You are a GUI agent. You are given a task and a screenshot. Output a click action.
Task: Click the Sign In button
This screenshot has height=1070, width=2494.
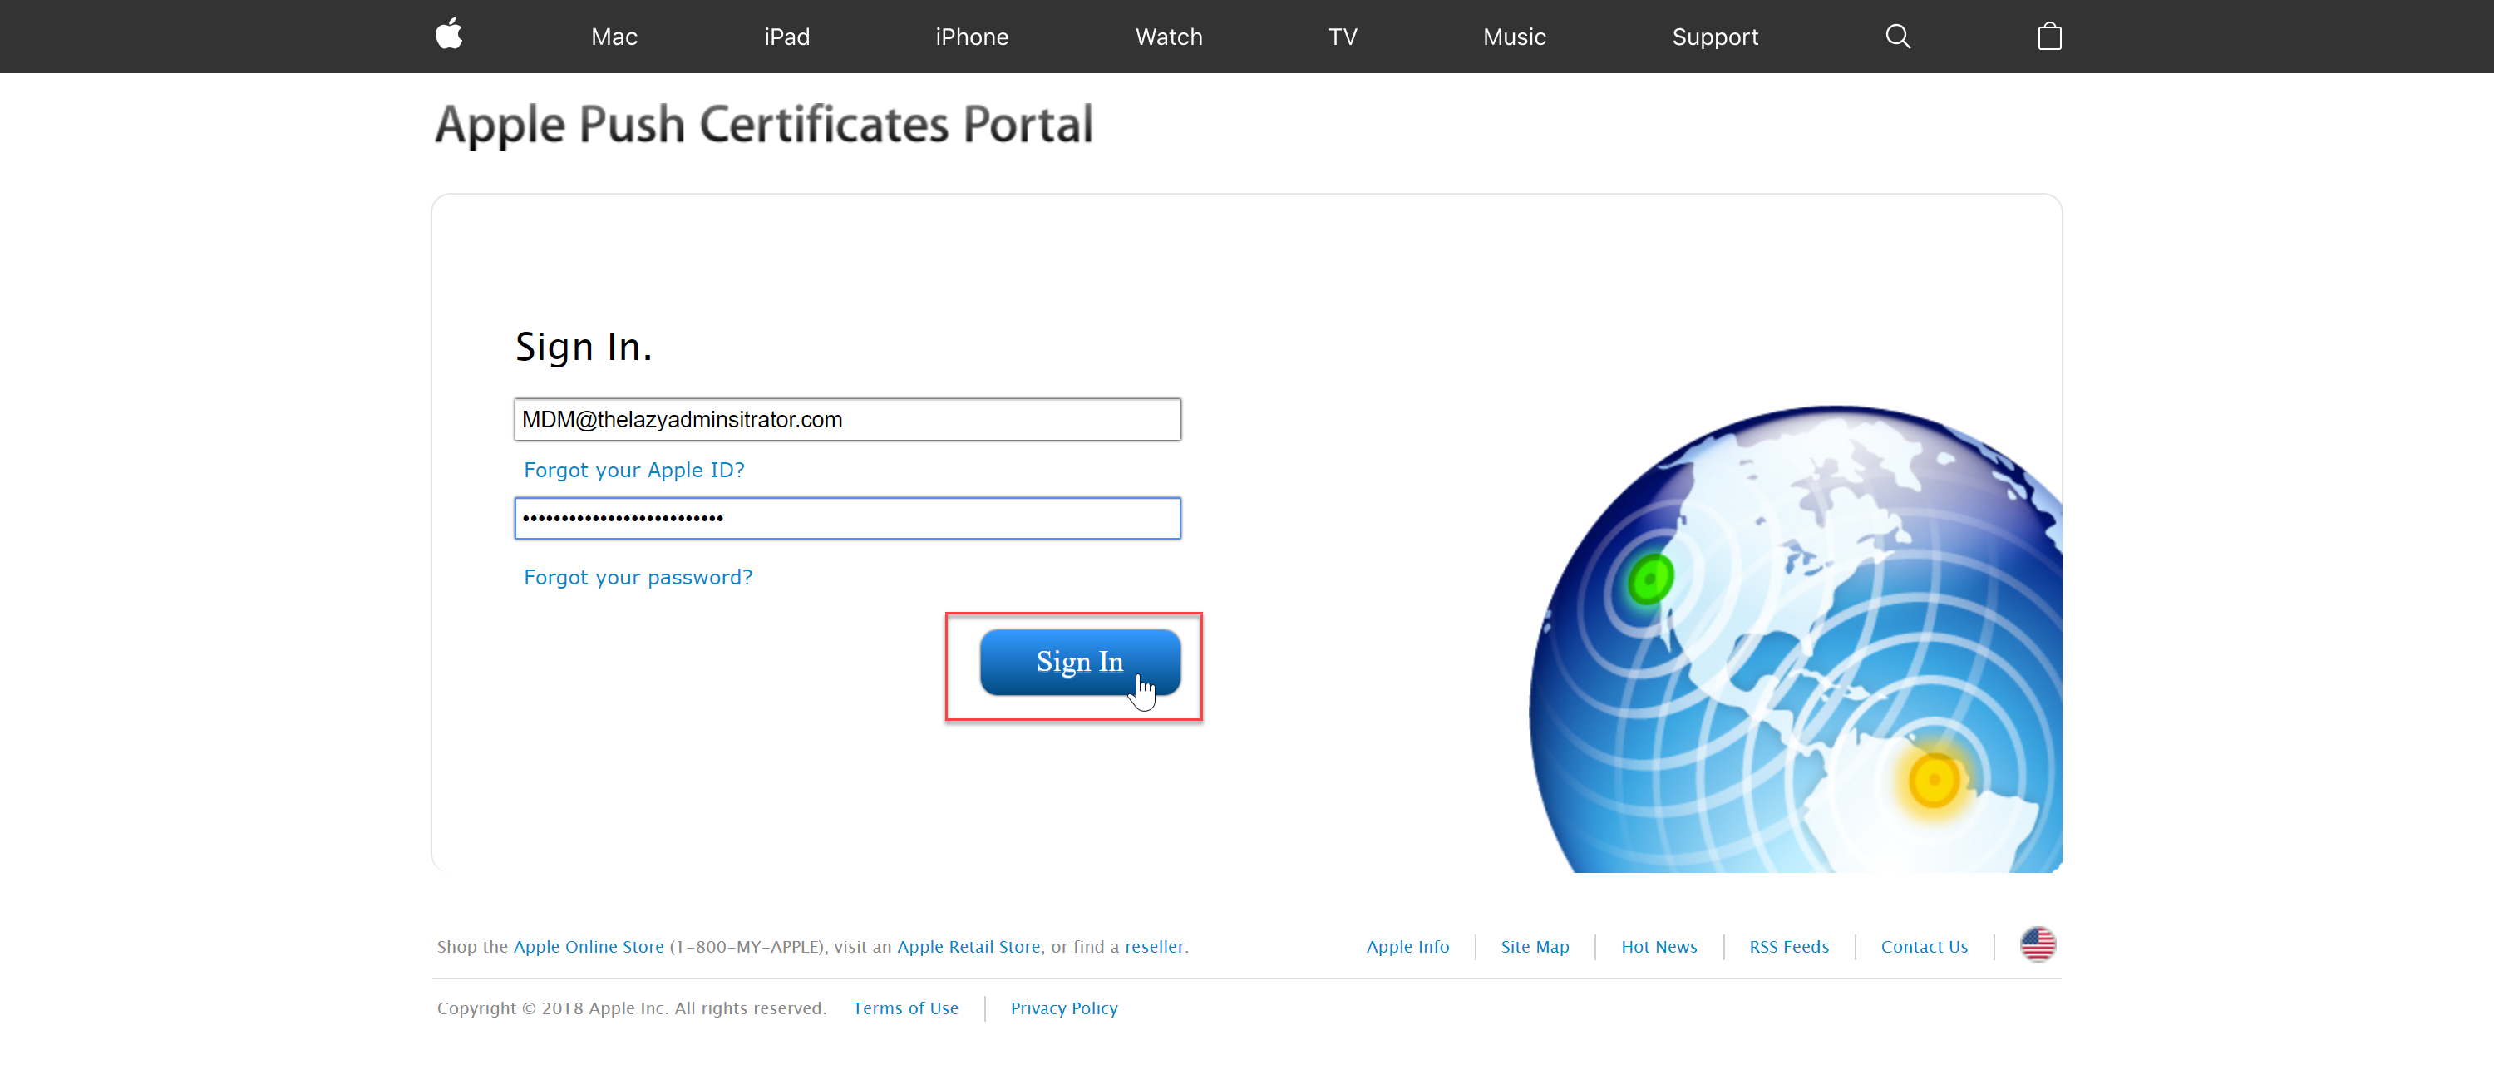point(1080,663)
